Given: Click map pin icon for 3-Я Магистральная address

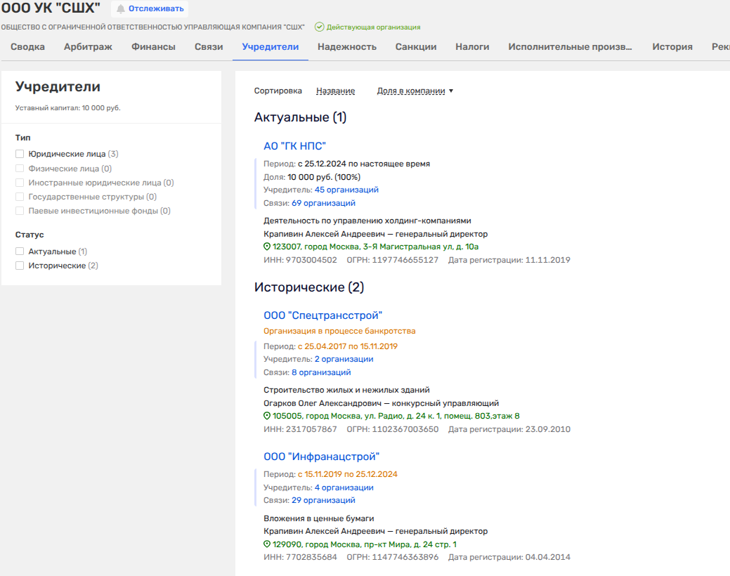Looking at the screenshot, I should tap(267, 247).
